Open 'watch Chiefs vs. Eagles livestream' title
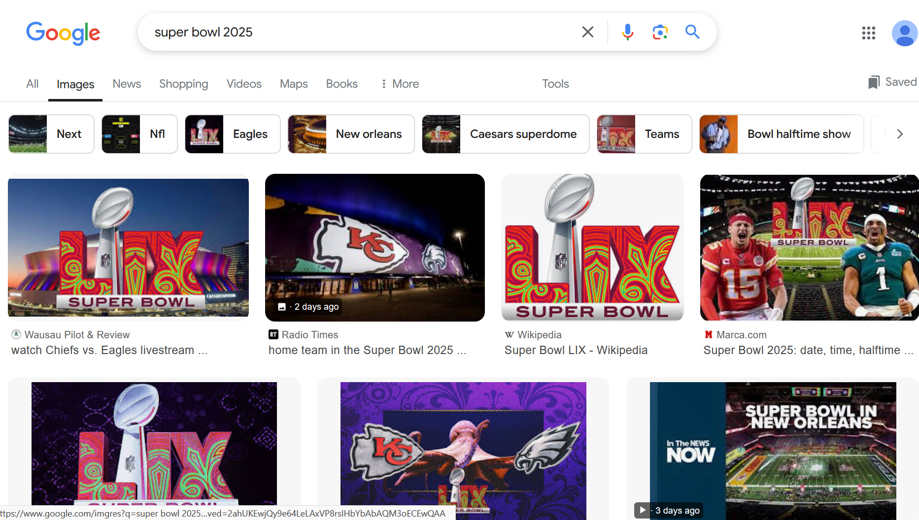Viewport: 919px width, 520px height. [109, 350]
